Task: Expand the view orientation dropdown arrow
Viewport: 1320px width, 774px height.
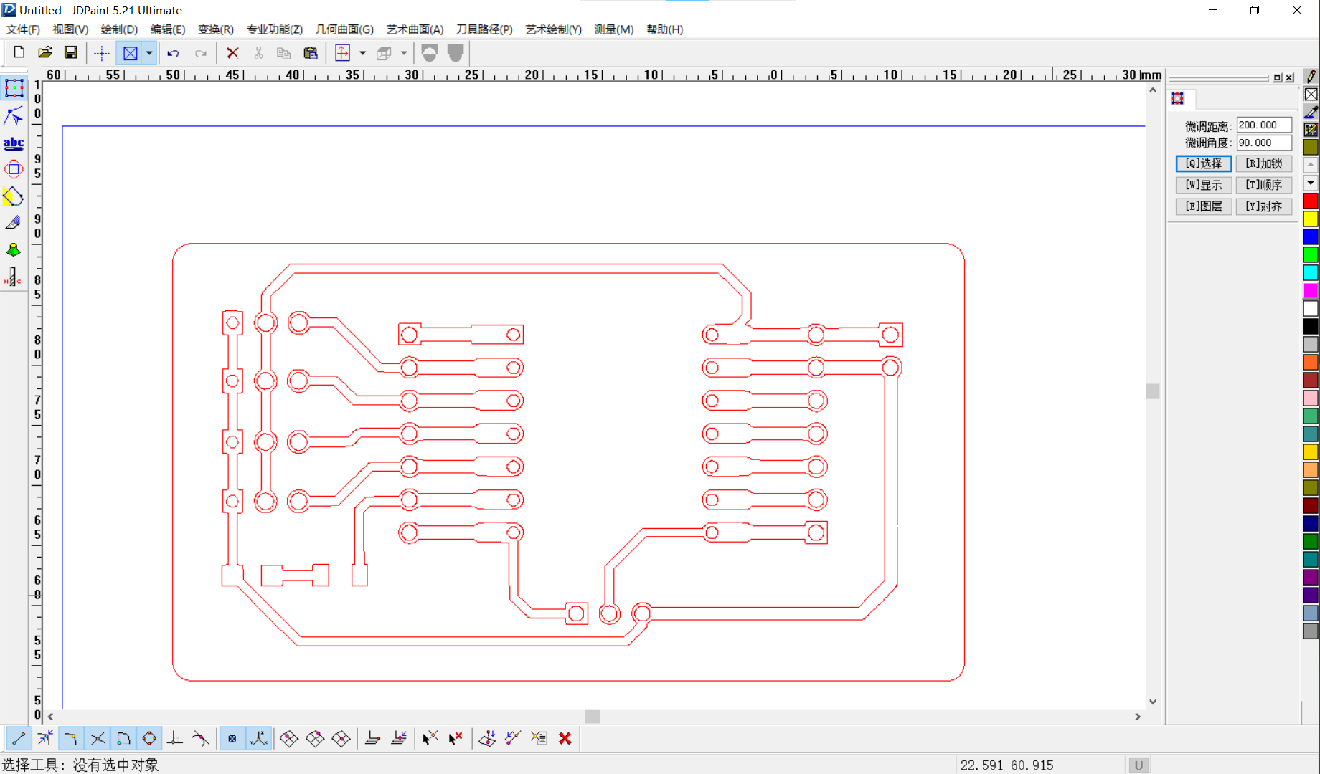Action: (x=362, y=53)
